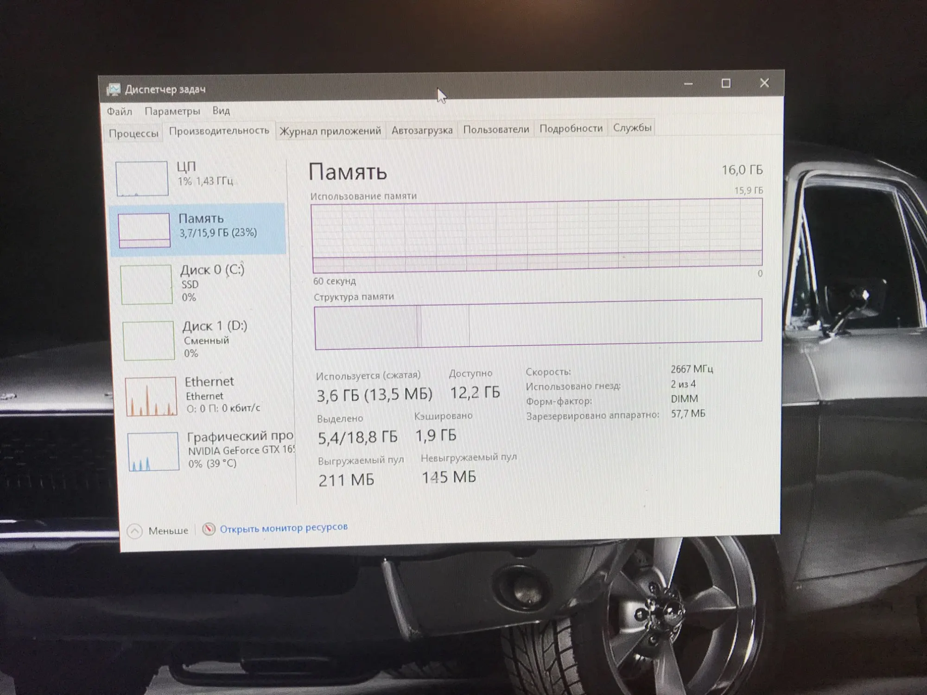Screen dimensions: 927x695
Task: Click the memory composition bar (Структура памяти)
Action: [x=538, y=323]
